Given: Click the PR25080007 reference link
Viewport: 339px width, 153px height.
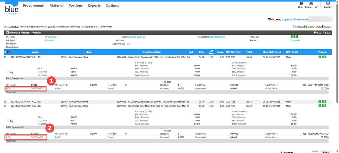Looking at the screenshot, I should [x=51, y=37].
